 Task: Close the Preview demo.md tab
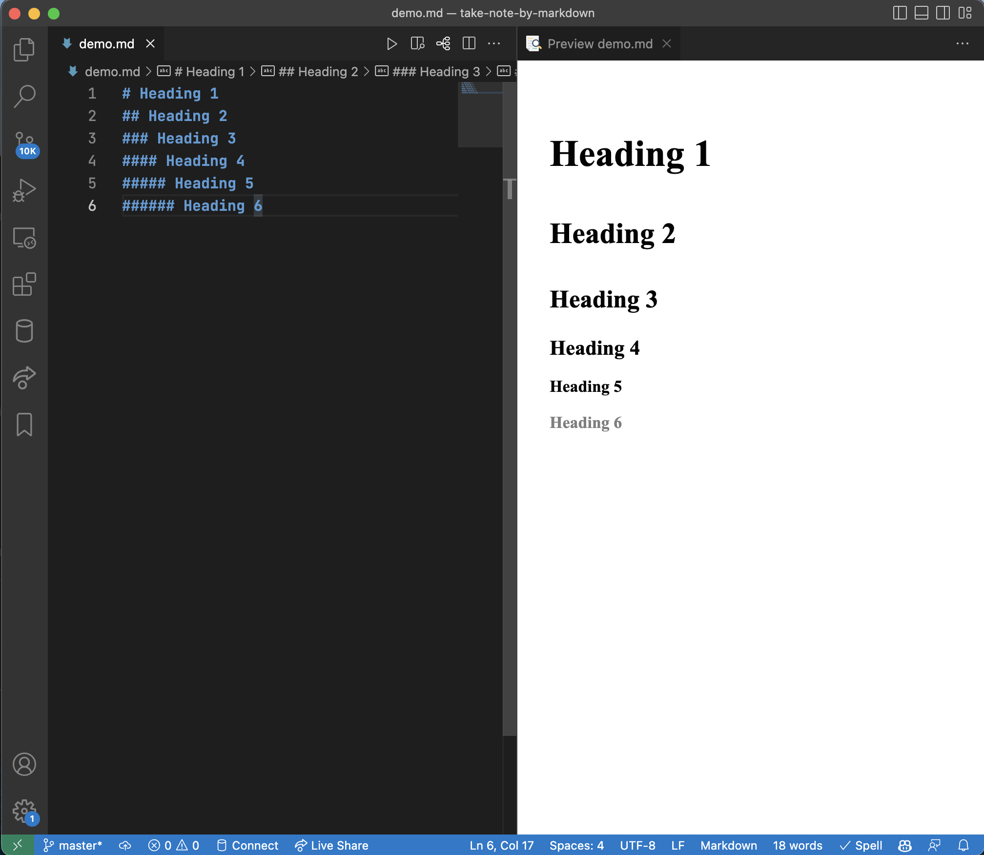[x=667, y=44]
